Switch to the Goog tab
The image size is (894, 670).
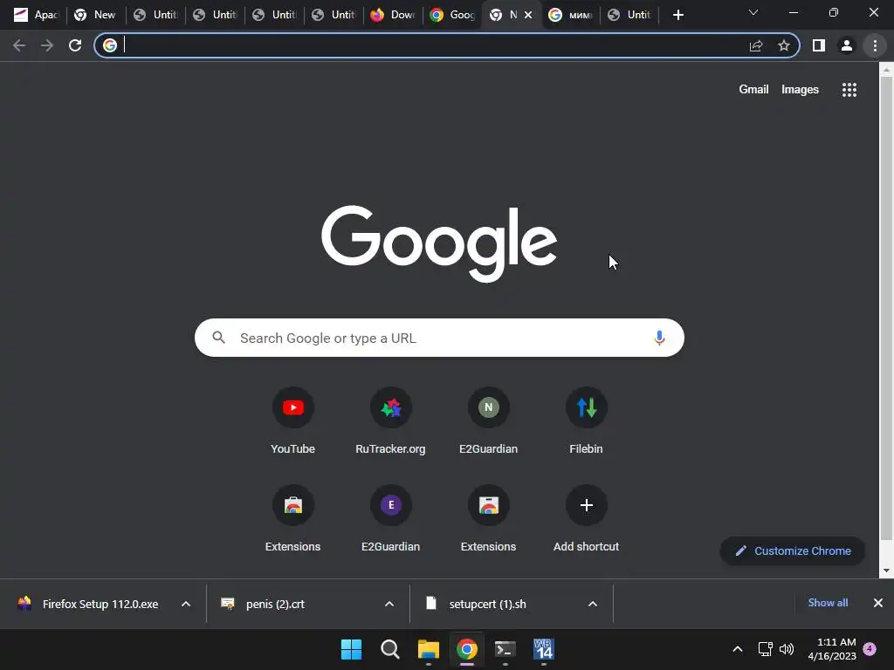tap(453, 15)
